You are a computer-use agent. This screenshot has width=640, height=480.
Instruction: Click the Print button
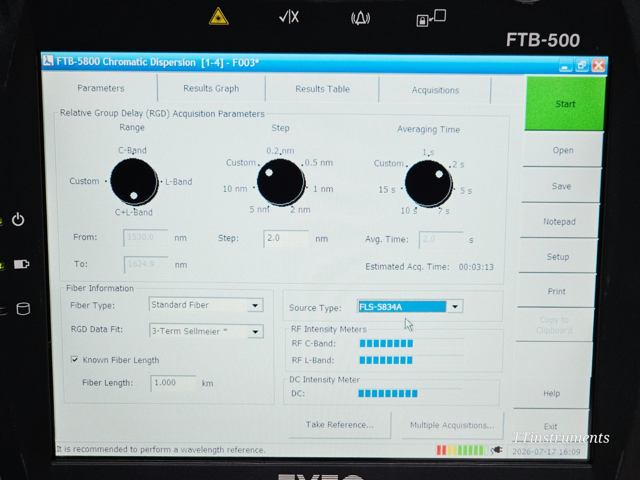click(556, 292)
